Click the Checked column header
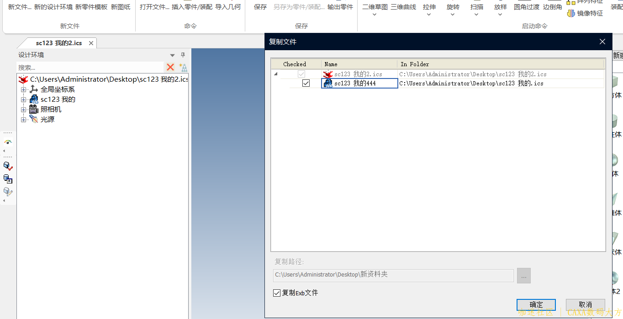 (296, 64)
